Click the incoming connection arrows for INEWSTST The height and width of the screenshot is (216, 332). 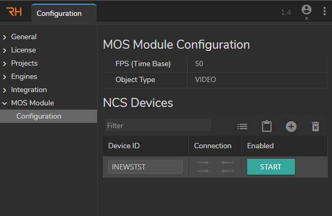coord(227,167)
